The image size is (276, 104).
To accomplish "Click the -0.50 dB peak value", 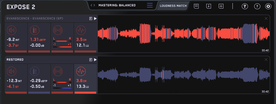I will click(x=37, y=87).
